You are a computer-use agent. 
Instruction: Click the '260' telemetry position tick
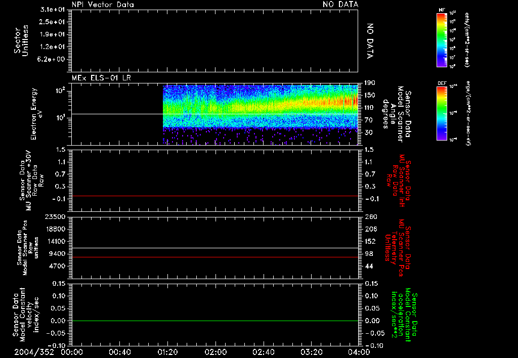[x=371, y=216]
